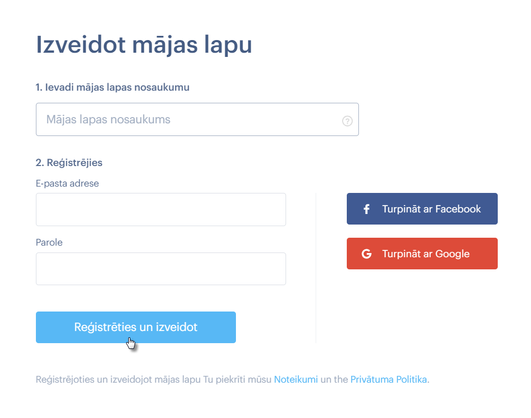Click into the E-pasta adrese input box
The height and width of the screenshot is (418, 531).
(161, 209)
